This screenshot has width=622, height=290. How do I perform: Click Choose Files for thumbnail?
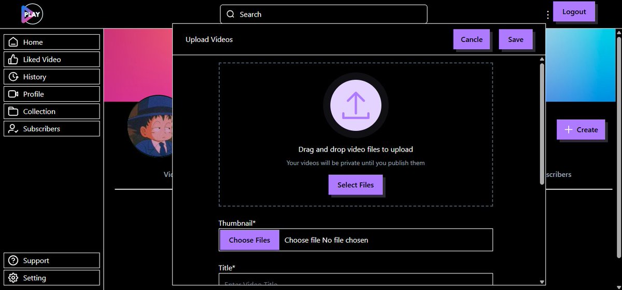pos(250,240)
